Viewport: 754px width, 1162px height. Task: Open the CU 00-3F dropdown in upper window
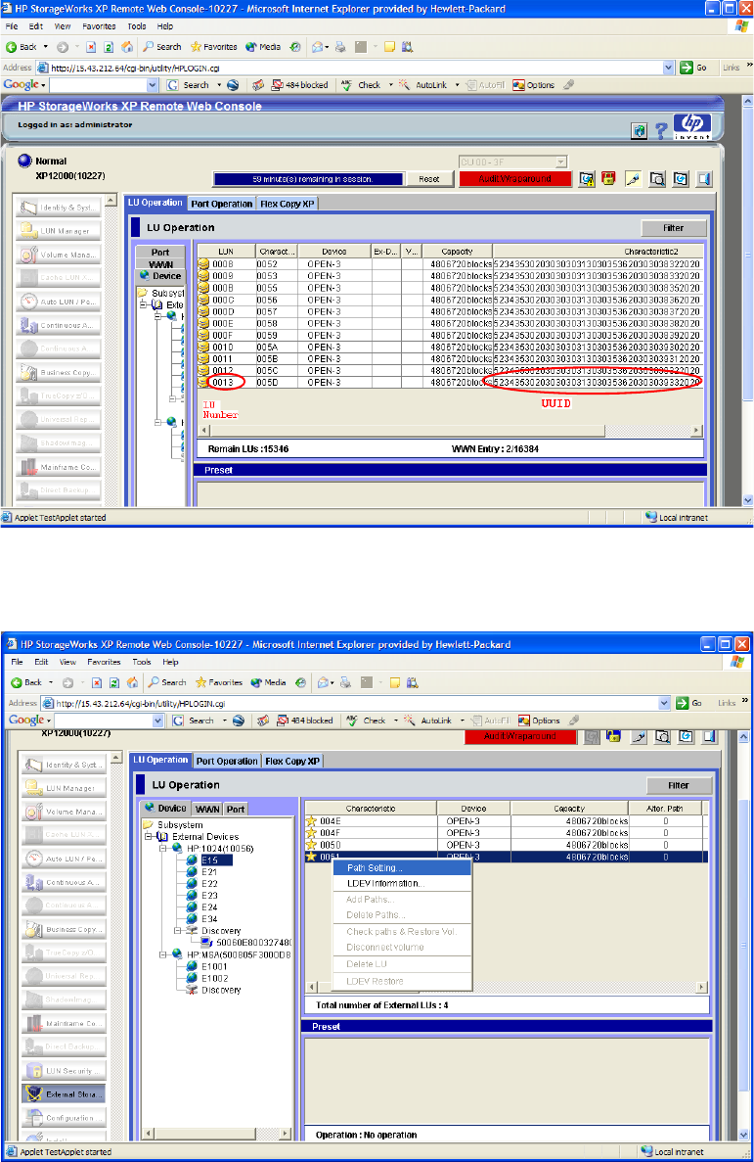point(560,162)
